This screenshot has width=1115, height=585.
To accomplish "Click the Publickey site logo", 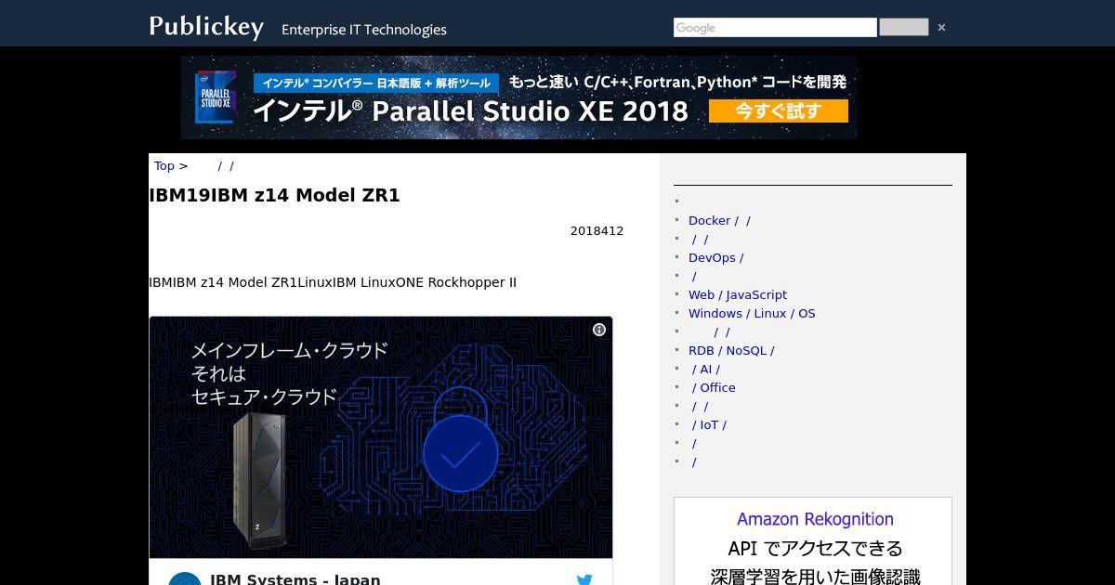I will pos(206,26).
